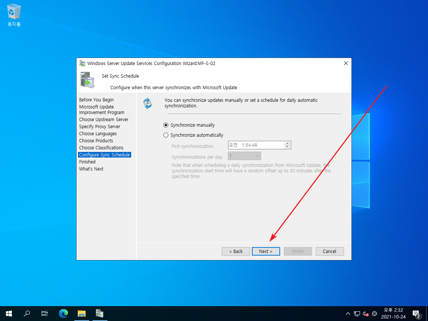The height and width of the screenshot is (321, 428).
Task: Select Configure Sync Schedule step
Action: pyautogui.click(x=104, y=155)
